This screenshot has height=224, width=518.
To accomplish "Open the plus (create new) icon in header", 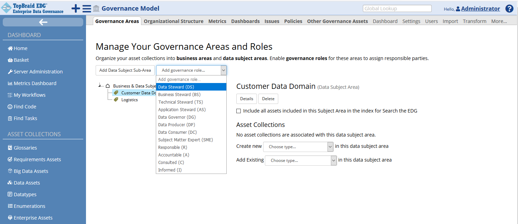I will click(75, 8).
